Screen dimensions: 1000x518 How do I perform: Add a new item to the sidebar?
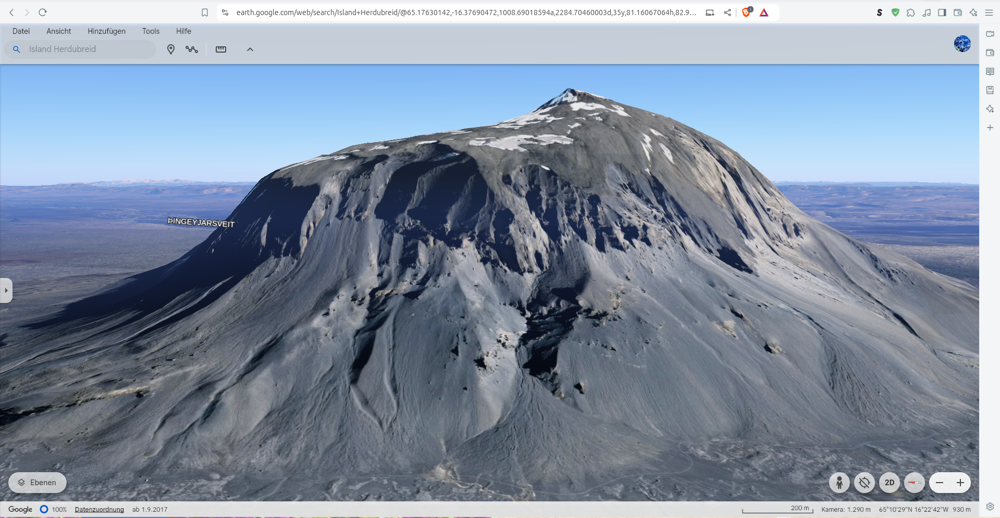[990, 128]
